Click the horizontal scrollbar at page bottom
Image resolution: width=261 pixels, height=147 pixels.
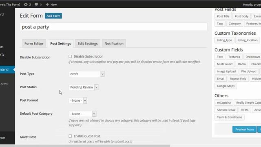(x=85, y=146)
